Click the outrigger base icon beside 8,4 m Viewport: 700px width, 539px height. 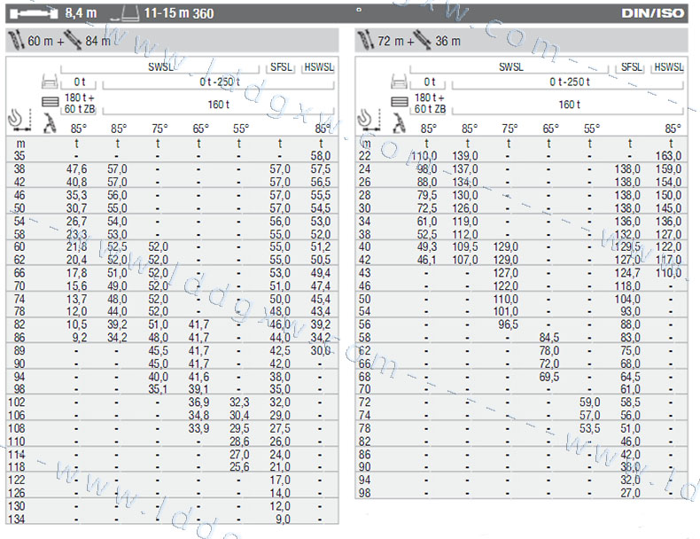pyautogui.click(x=34, y=14)
